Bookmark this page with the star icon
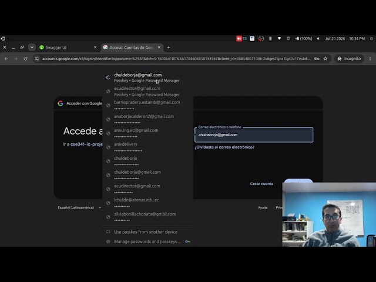The height and width of the screenshot is (282, 376). click(x=325, y=59)
